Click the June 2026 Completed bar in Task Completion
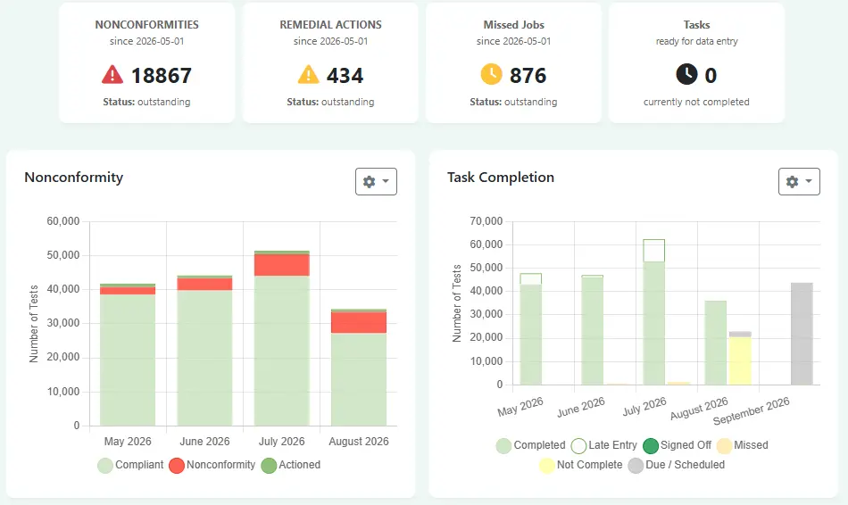 click(592, 331)
